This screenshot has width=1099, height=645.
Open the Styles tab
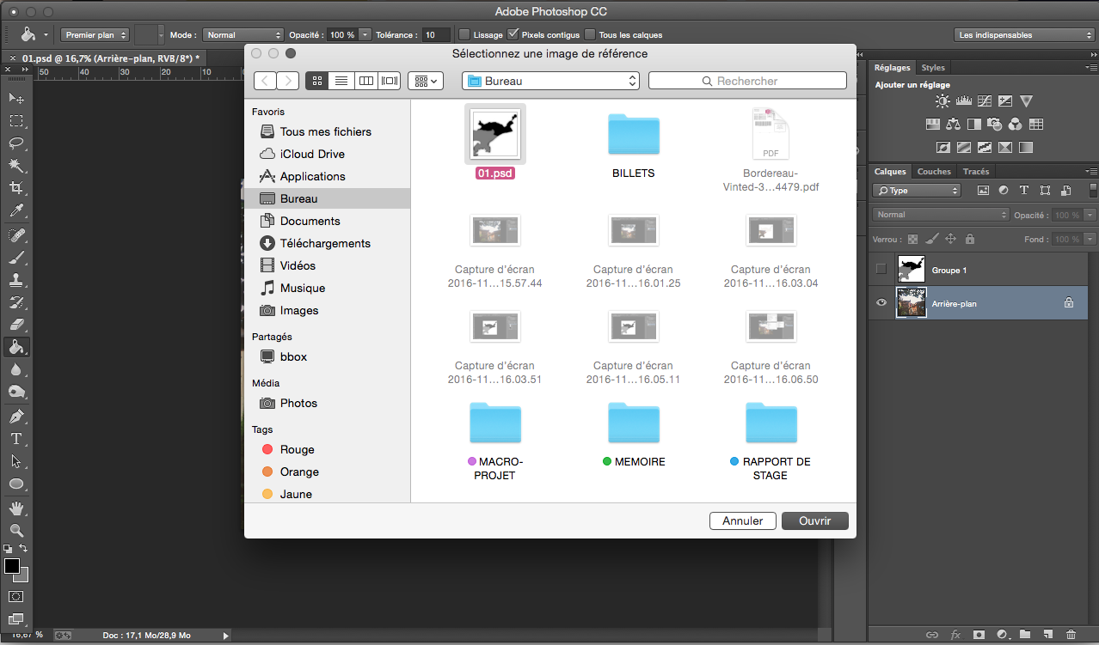pos(932,68)
